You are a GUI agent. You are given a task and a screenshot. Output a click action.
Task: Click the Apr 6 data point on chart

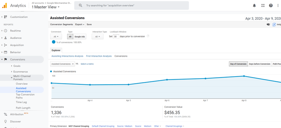(x=167, y=80)
